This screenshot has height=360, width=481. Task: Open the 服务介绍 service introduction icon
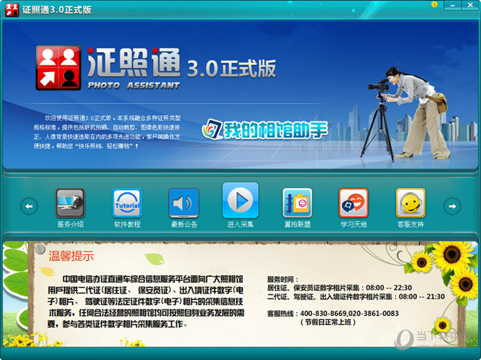pyautogui.click(x=71, y=203)
